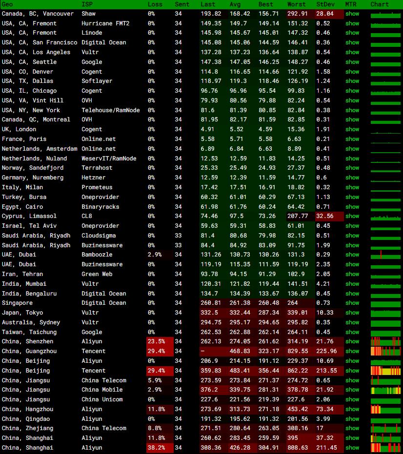The image size is (403, 454).
Task: Select the Binaryracks ISP cell
Action: (100, 207)
